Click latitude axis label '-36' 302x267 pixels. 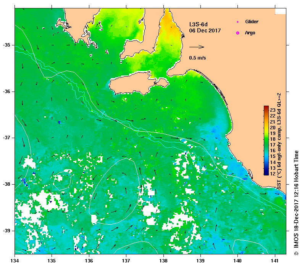[x=6, y=92]
